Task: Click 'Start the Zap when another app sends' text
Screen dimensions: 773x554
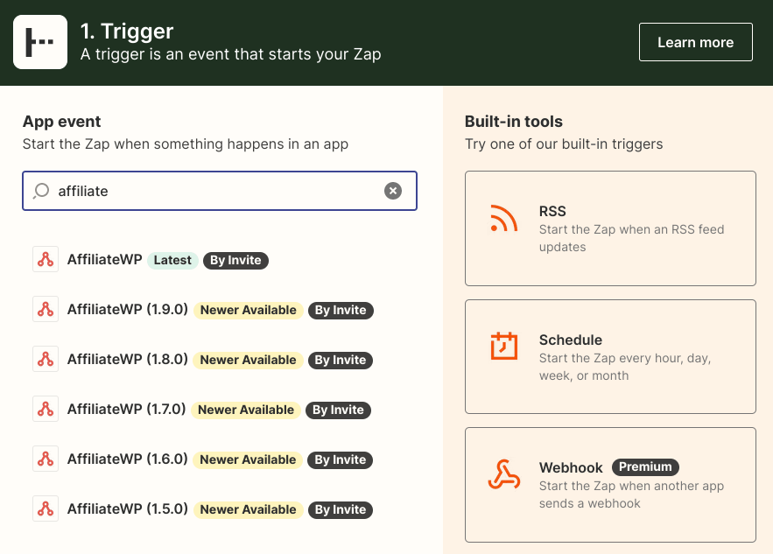Action: pyautogui.click(x=631, y=494)
